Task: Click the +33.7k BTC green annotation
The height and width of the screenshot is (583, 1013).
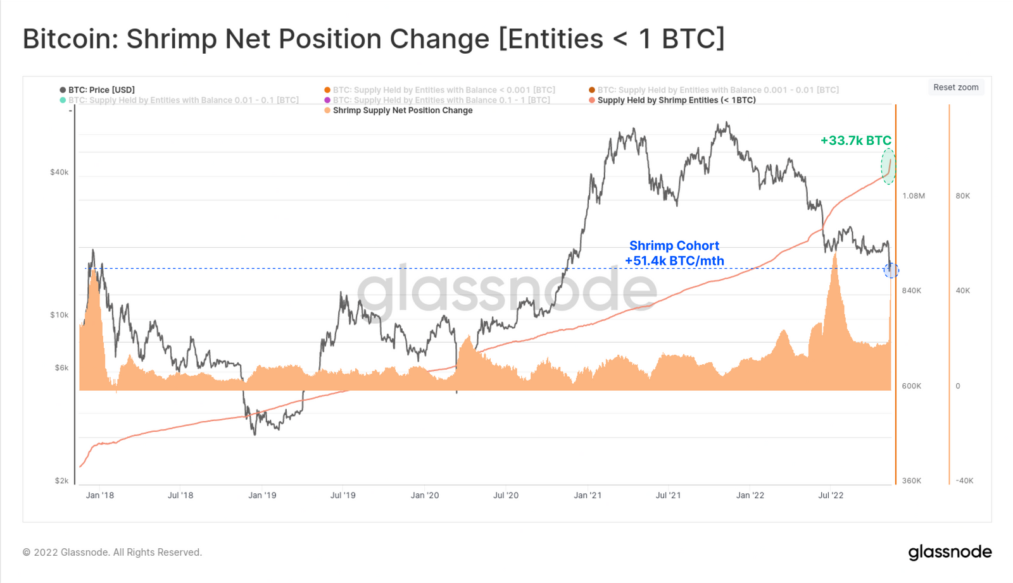Action: click(855, 140)
